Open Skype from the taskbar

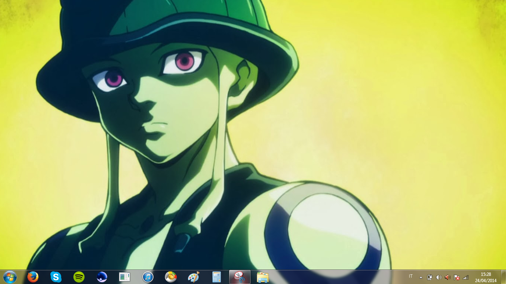tap(56, 277)
